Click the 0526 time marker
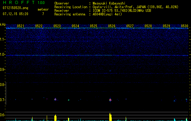The width and height of the screenshot is (191, 121). point(112,26)
